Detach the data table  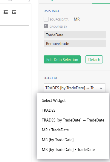94,59
